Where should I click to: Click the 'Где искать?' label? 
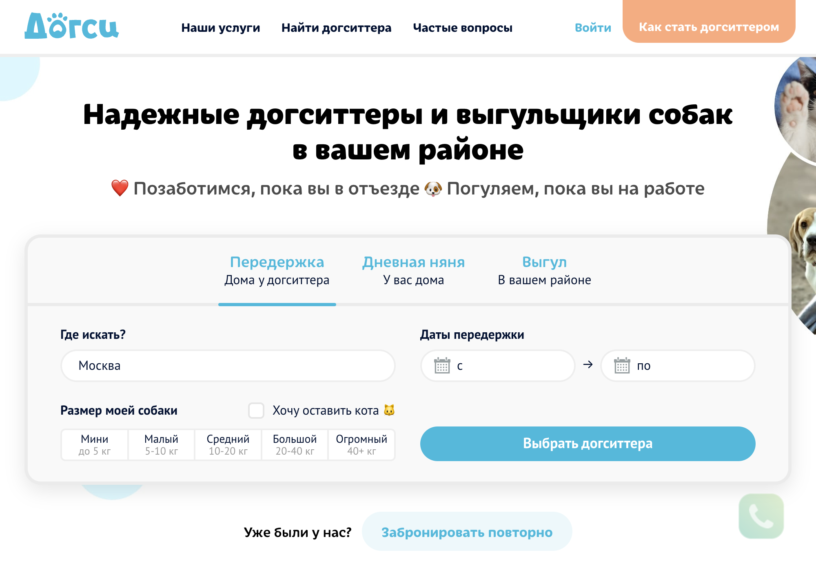[93, 335]
